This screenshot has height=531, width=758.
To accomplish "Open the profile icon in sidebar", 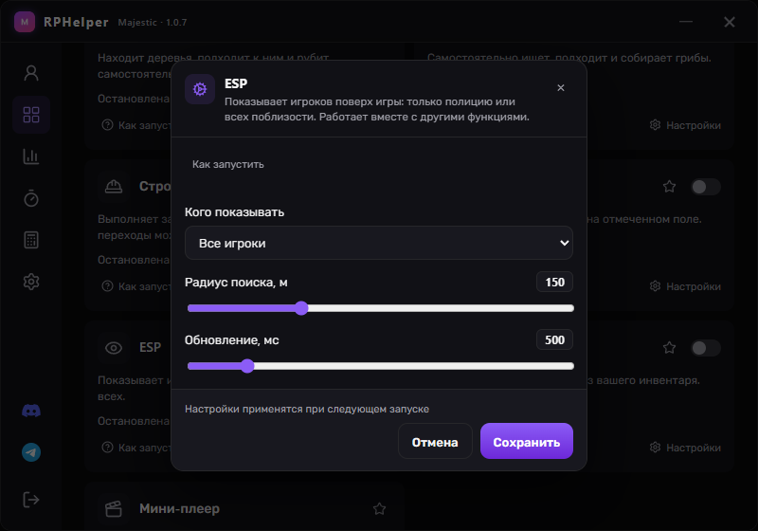I will pyautogui.click(x=31, y=73).
